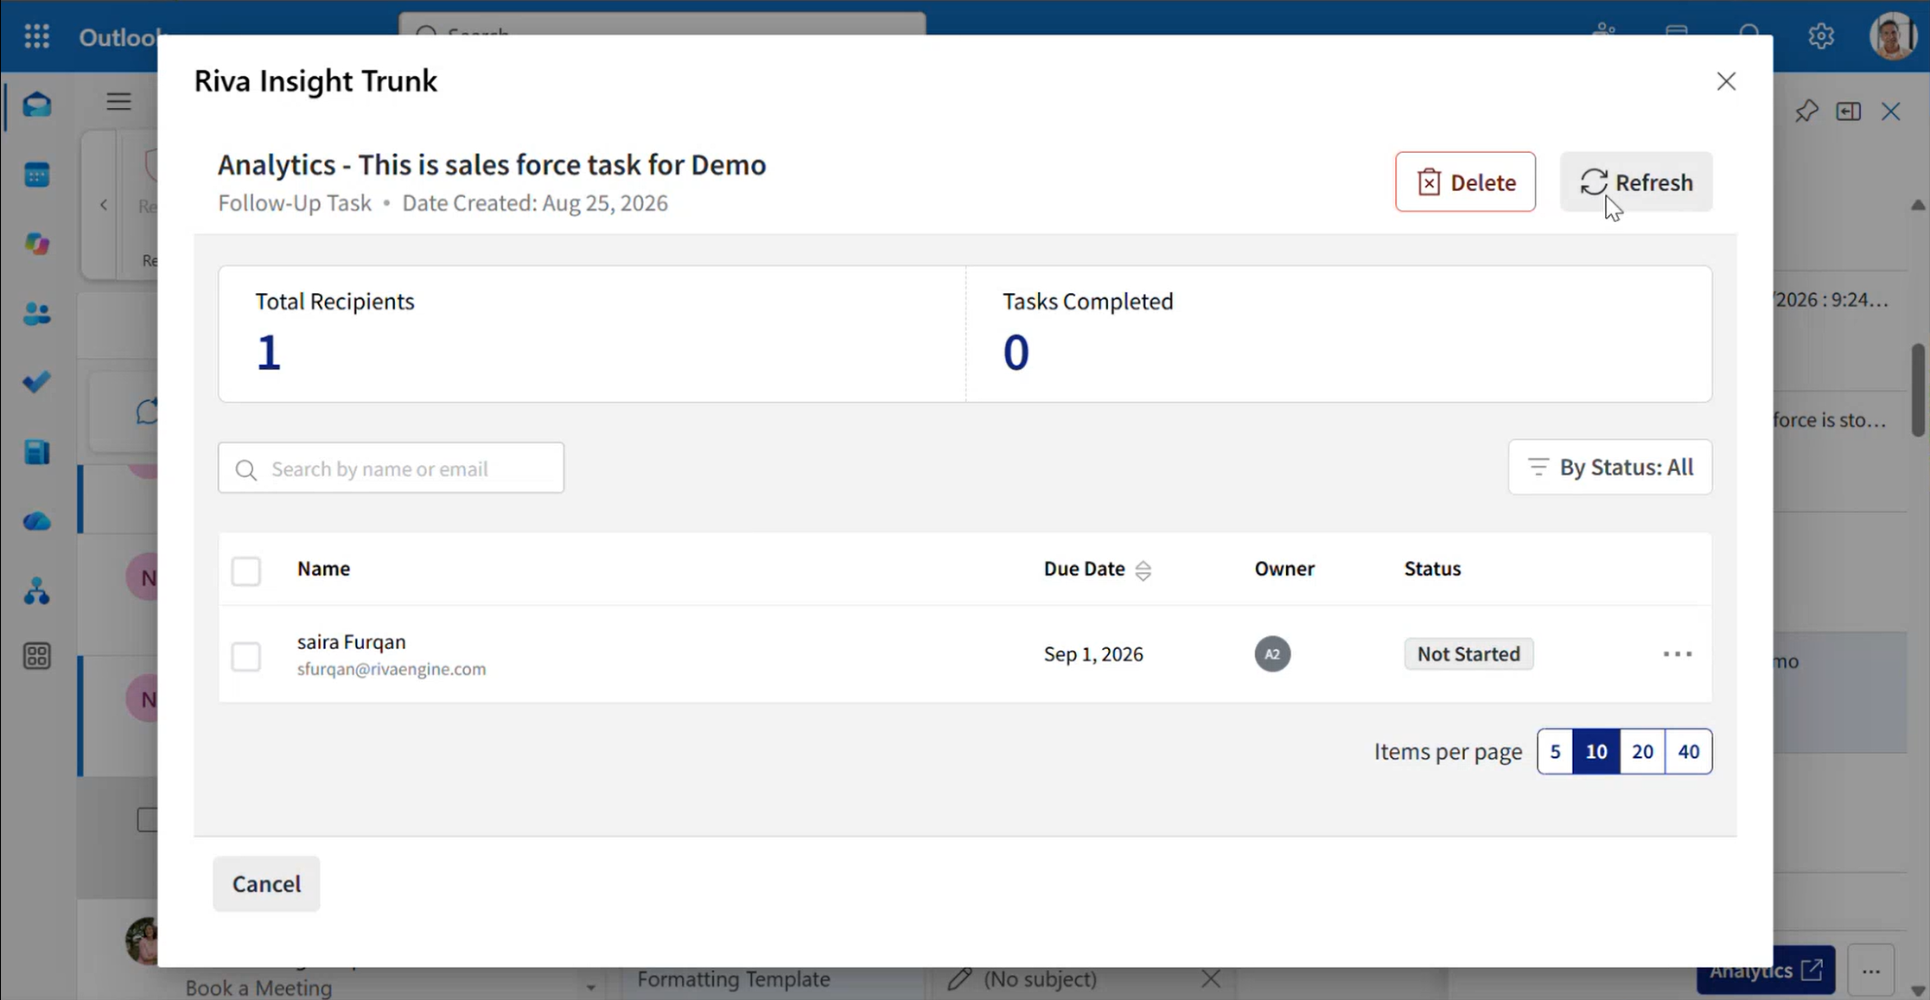Click the panel layout toggle icon
Viewport: 1930px width, 1000px height.
tap(1849, 111)
